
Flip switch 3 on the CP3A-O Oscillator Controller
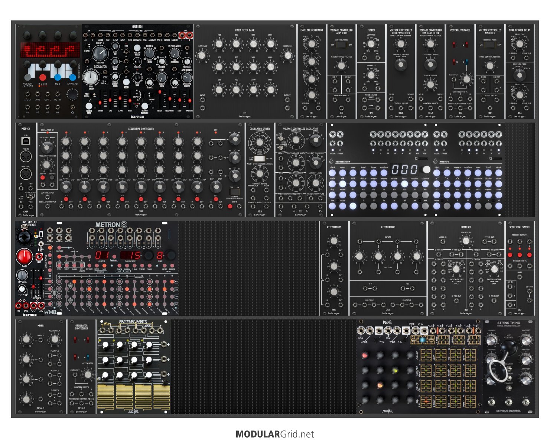75,357
